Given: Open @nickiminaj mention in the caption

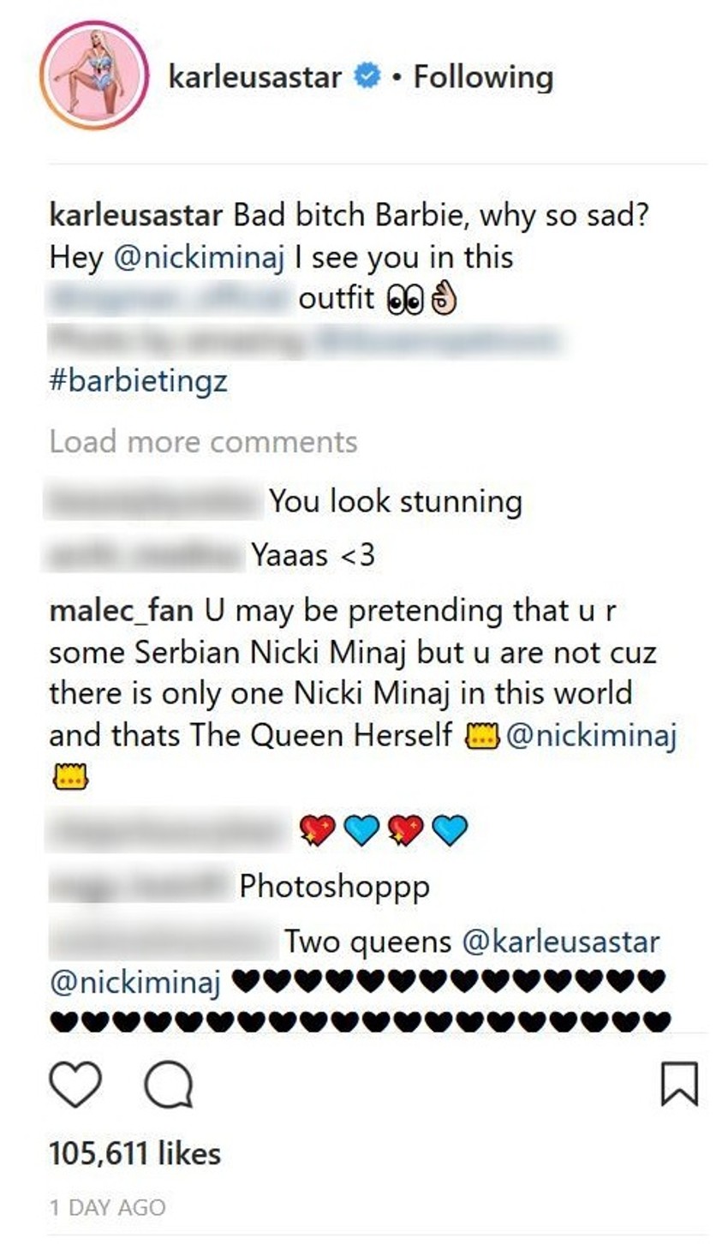Looking at the screenshot, I should [200, 257].
